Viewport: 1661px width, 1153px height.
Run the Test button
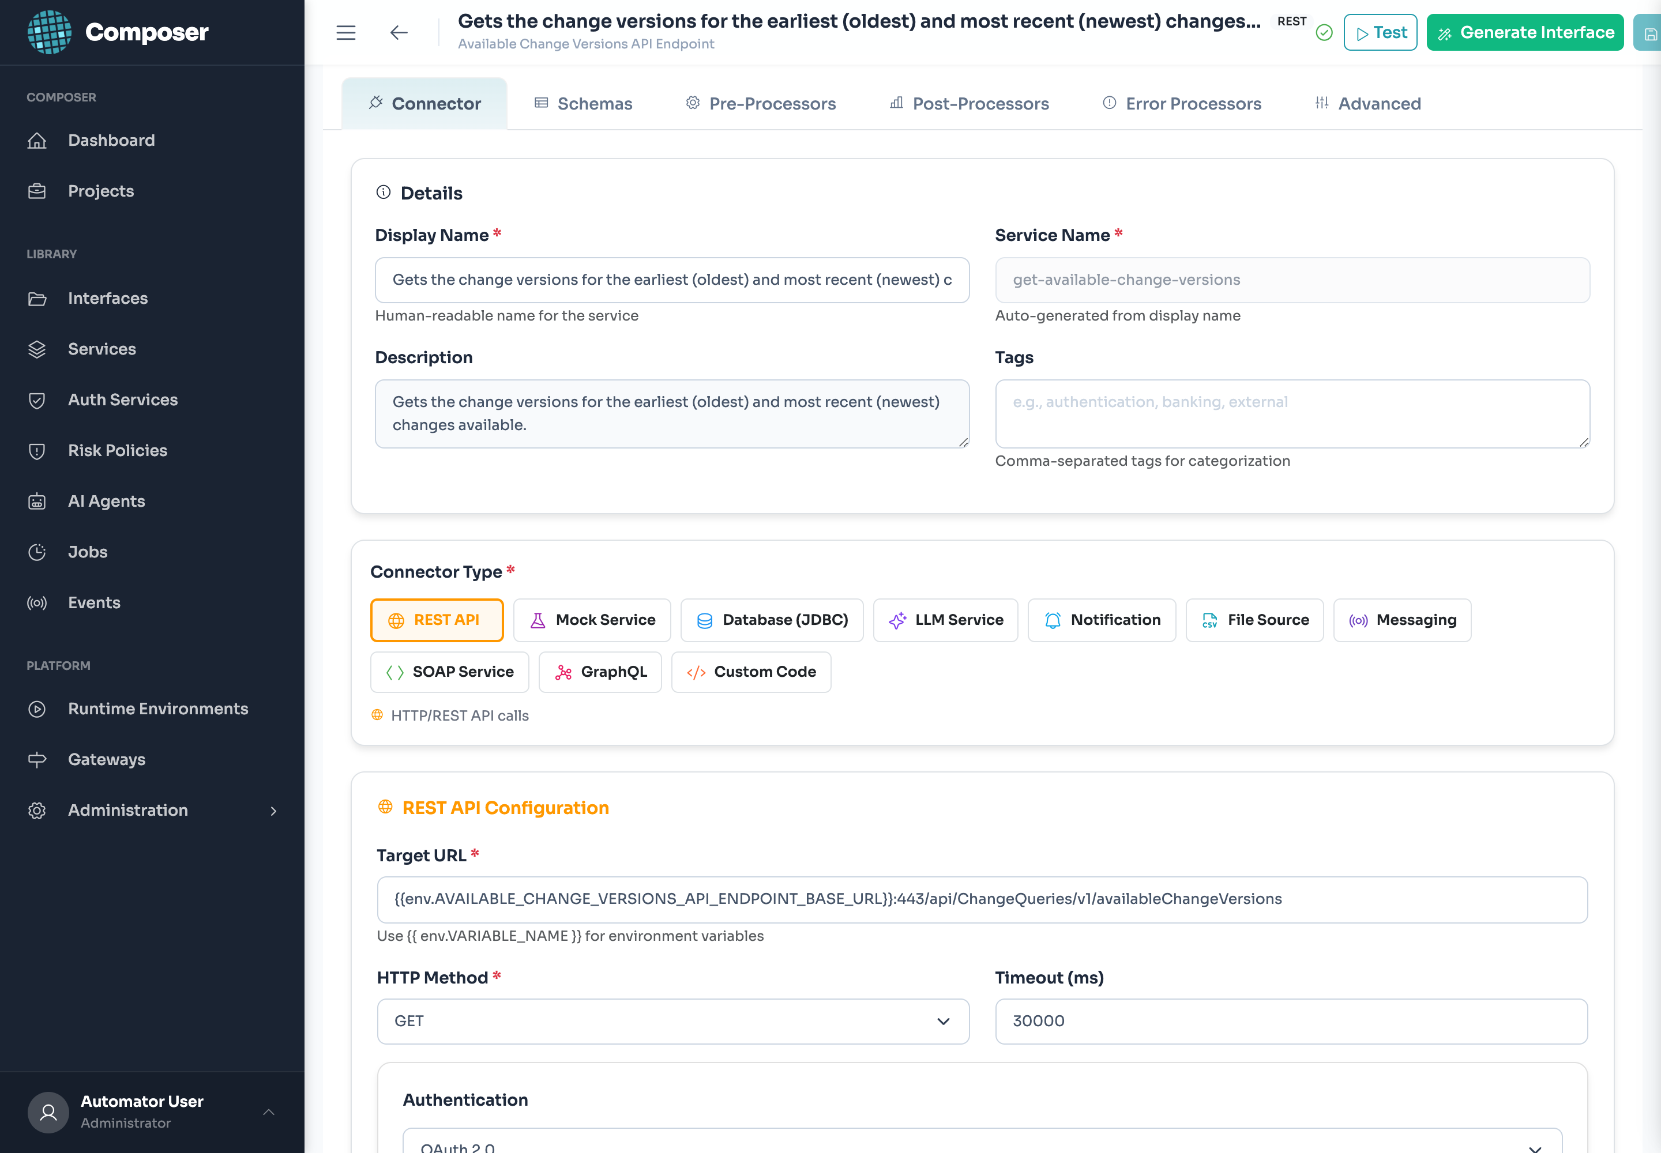click(1381, 32)
